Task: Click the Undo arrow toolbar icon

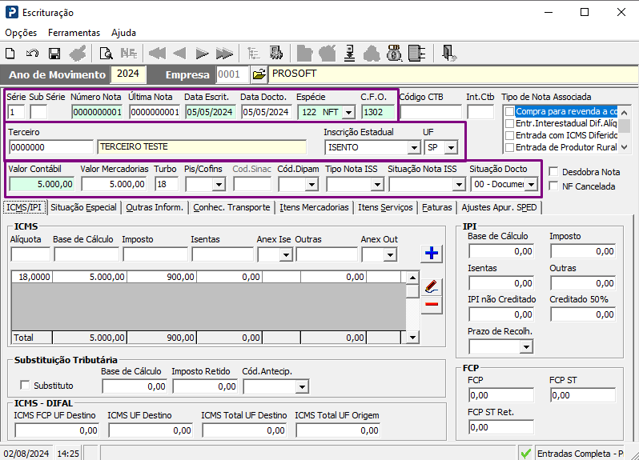Action: [32, 54]
